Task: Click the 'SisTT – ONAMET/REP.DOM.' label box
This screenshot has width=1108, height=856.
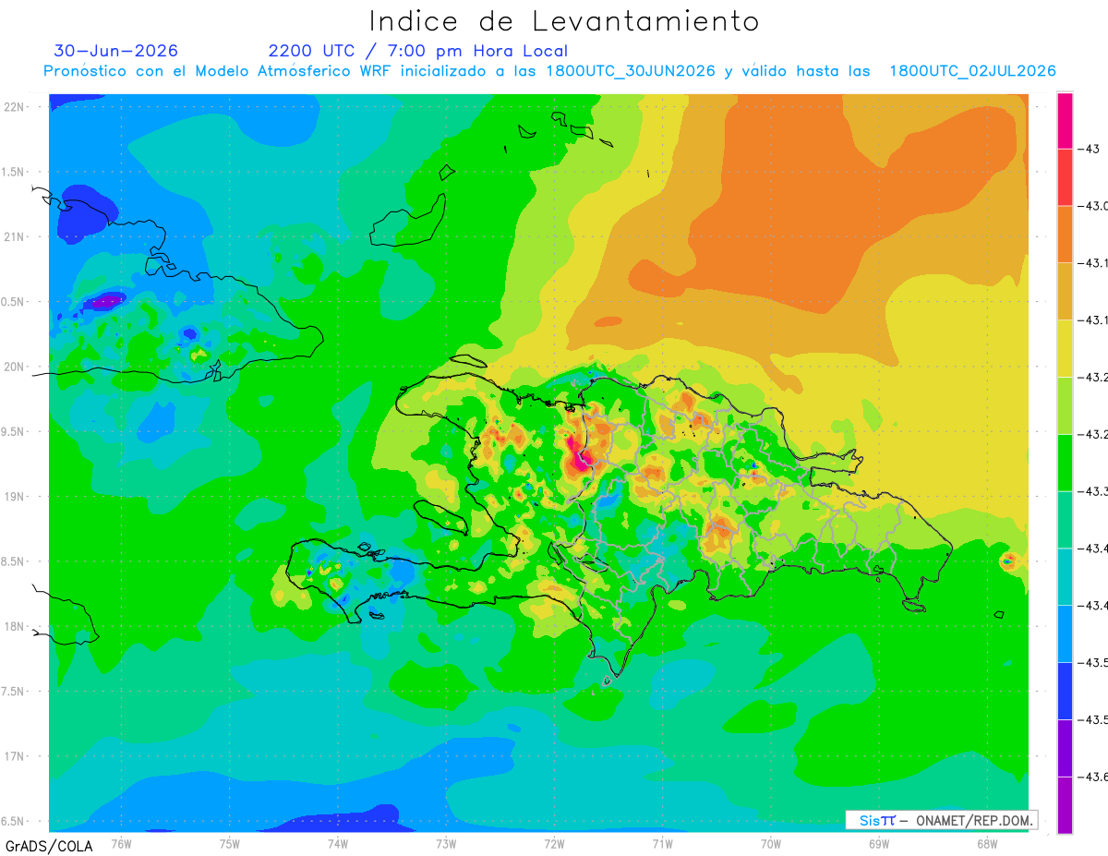Action: click(941, 820)
